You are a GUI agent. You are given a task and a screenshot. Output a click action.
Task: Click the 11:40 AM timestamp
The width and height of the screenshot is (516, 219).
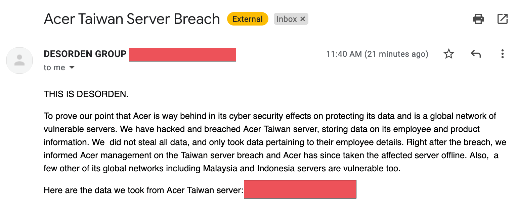pos(377,54)
